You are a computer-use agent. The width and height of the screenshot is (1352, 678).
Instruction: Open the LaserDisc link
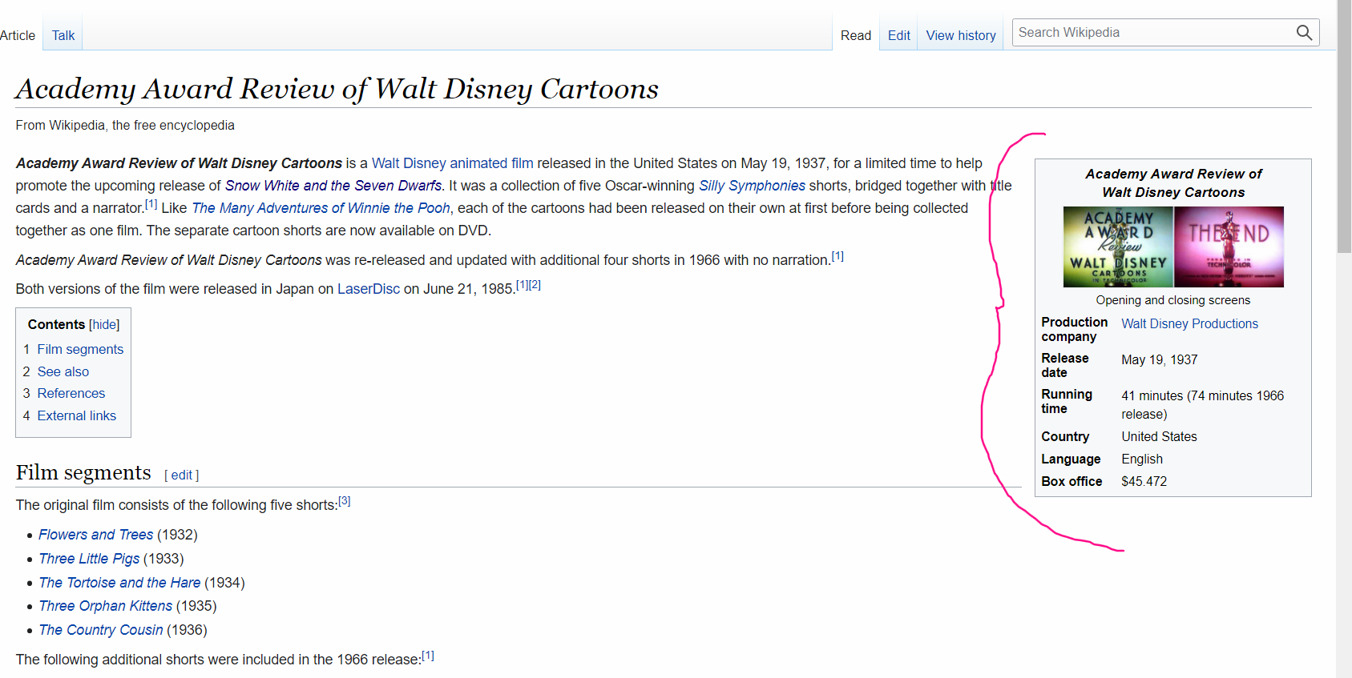(x=369, y=289)
